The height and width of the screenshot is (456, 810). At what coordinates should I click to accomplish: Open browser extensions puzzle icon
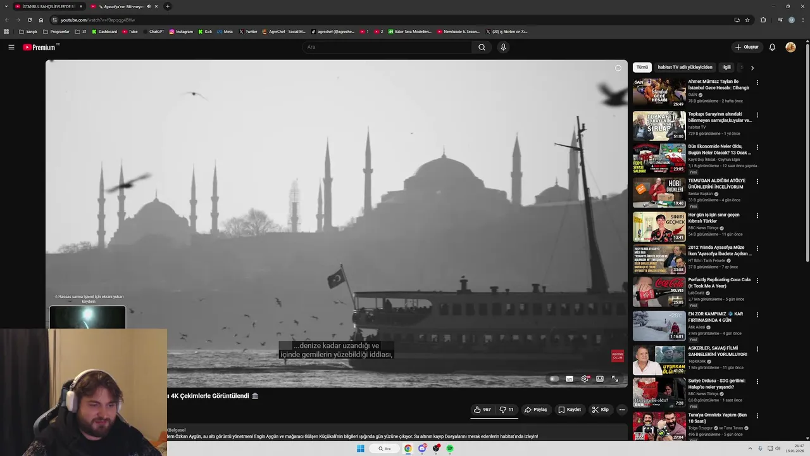click(763, 20)
